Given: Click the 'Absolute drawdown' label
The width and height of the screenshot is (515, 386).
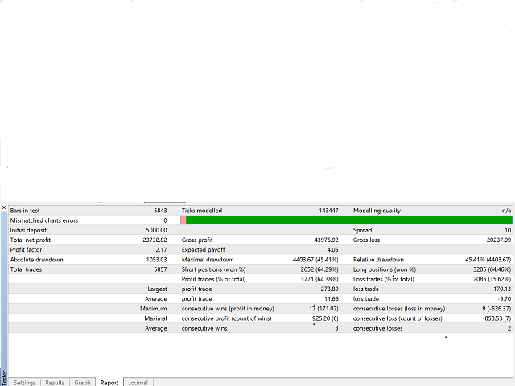Looking at the screenshot, I should 36,260.
